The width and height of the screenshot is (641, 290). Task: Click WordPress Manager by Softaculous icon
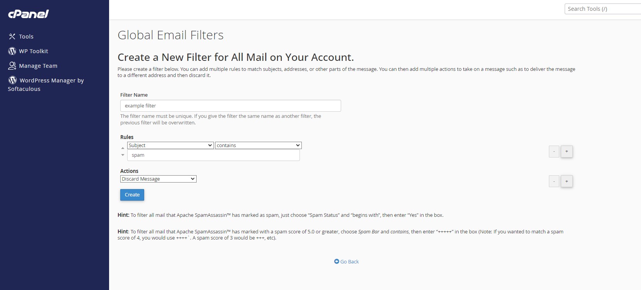tap(13, 80)
